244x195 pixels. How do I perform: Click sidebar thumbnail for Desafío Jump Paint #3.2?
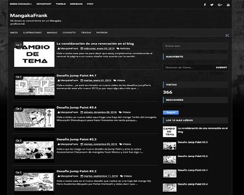[x=170, y=159]
